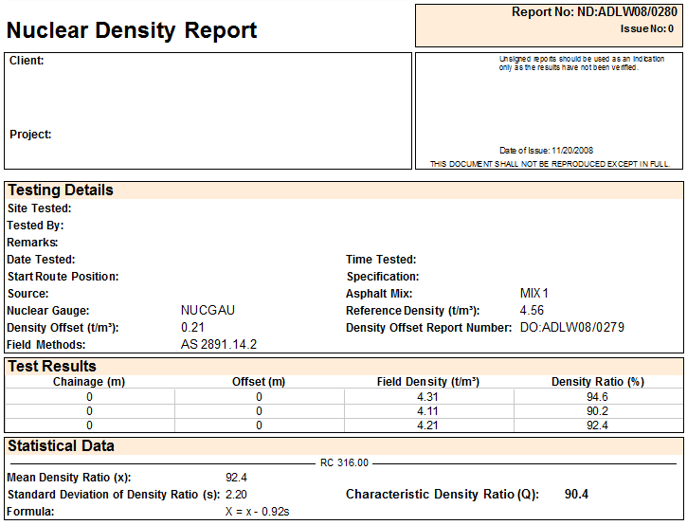Select the Field Methods value AS 2891.14.2
The height and width of the screenshot is (525, 687).
[219, 345]
